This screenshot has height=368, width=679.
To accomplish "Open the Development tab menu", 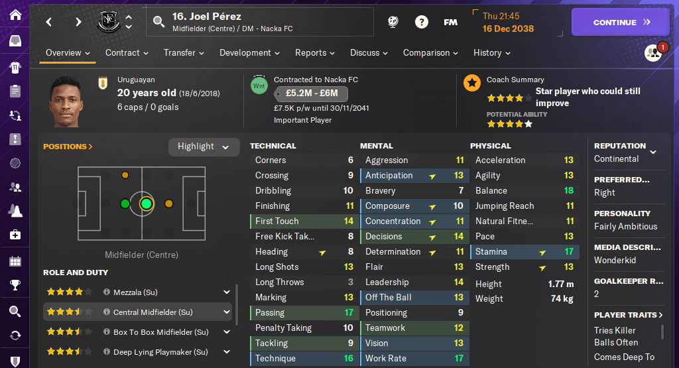I will (x=249, y=53).
